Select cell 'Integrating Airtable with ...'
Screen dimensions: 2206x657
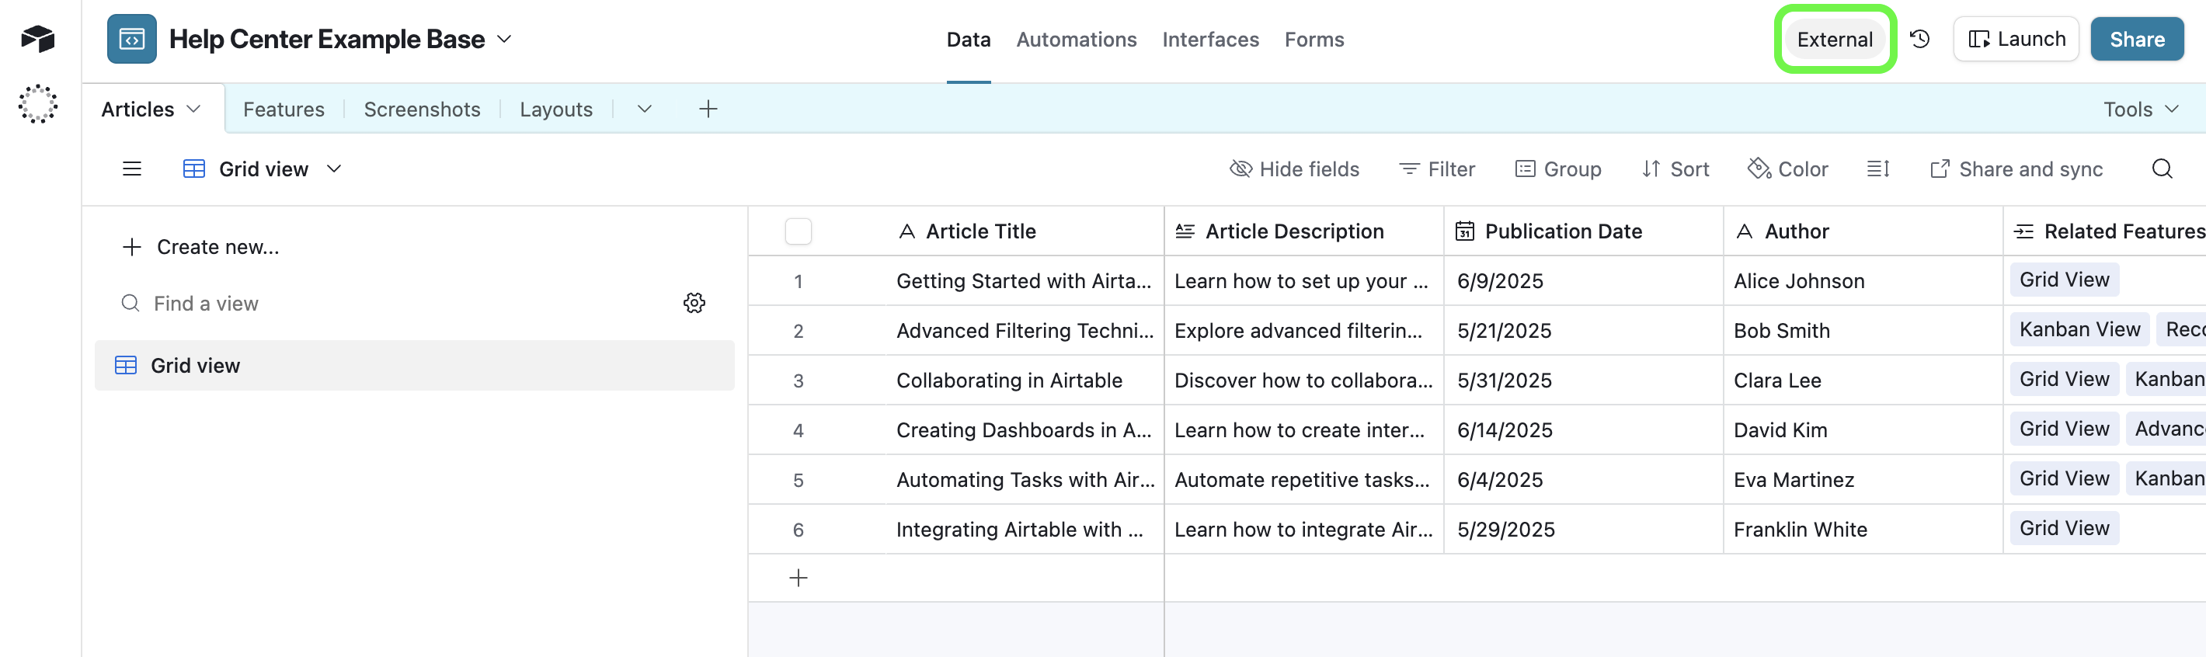pos(1025,530)
